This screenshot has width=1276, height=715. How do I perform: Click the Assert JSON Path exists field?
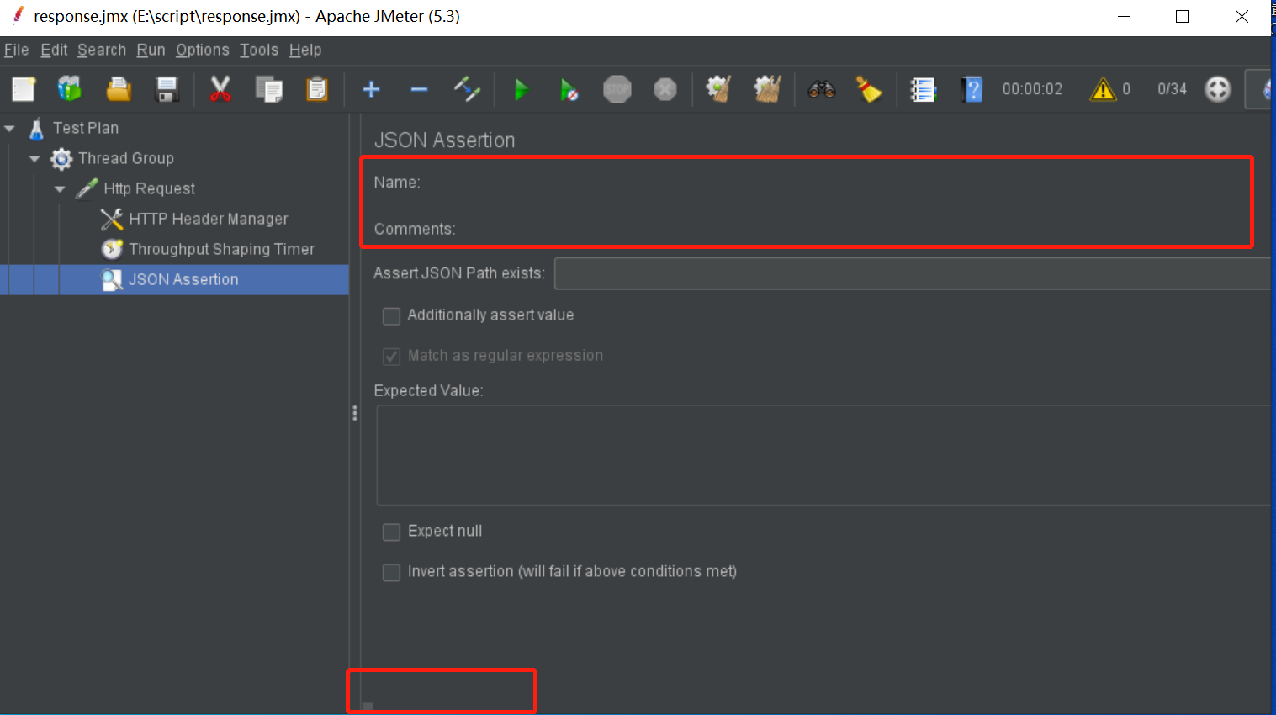912,274
